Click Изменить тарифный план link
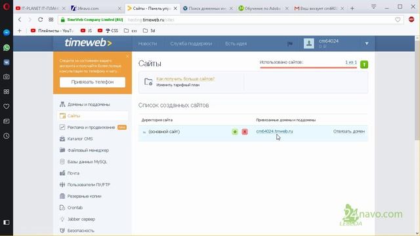420x236 pixels. pos(178,85)
